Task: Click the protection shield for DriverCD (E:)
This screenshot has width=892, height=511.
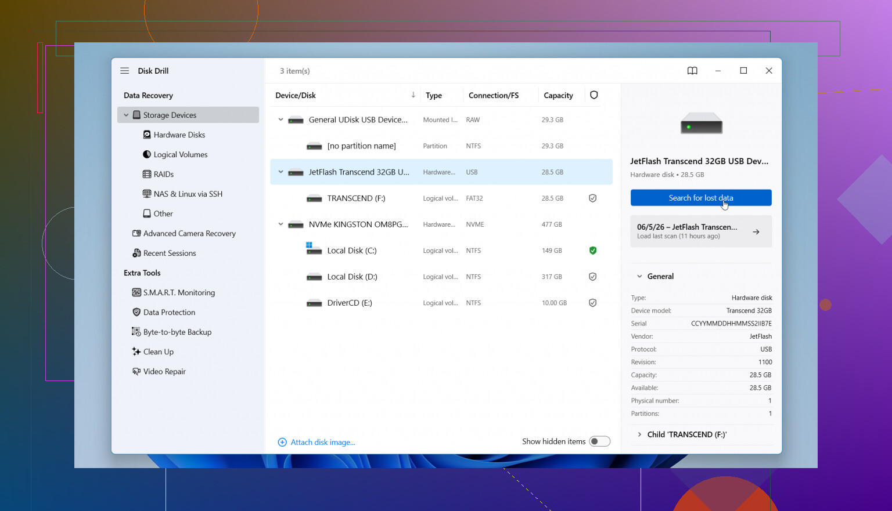Action: click(593, 303)
